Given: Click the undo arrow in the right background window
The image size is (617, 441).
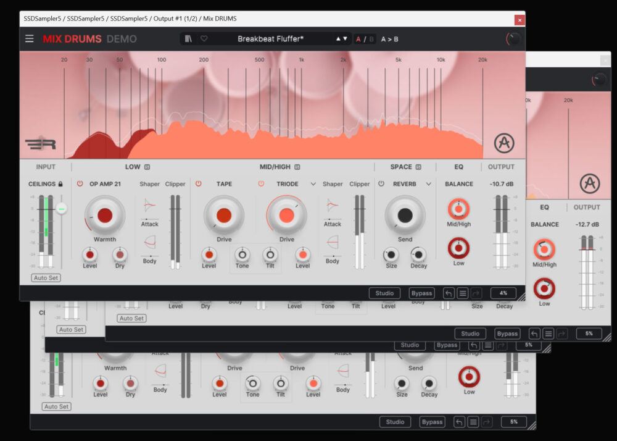Looking at the screenshot, I should click(534, 334).
